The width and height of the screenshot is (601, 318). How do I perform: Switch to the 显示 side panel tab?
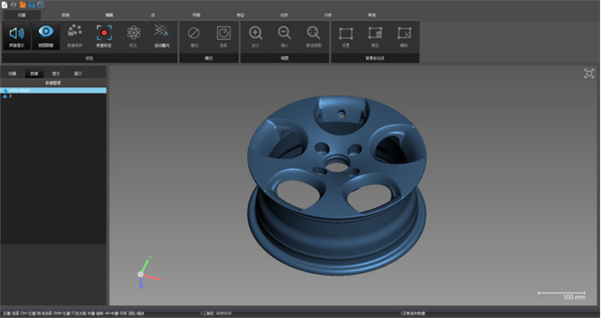(56, 74)
